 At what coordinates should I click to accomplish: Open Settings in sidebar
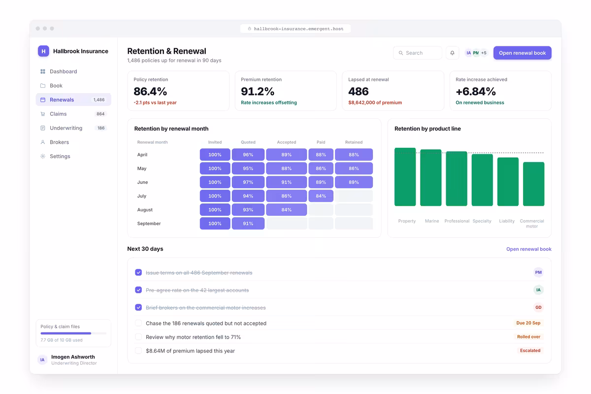(x=73, y=156)
